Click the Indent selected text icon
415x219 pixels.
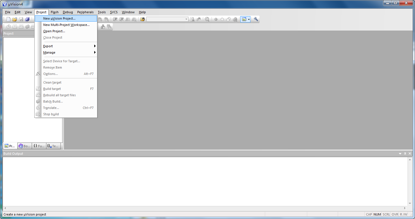coord(115,19)
